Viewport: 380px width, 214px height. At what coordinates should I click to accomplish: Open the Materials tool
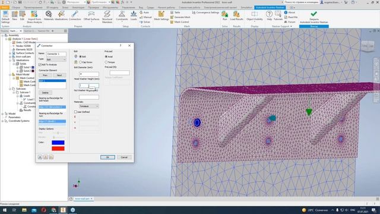click(x=49, y=16)
